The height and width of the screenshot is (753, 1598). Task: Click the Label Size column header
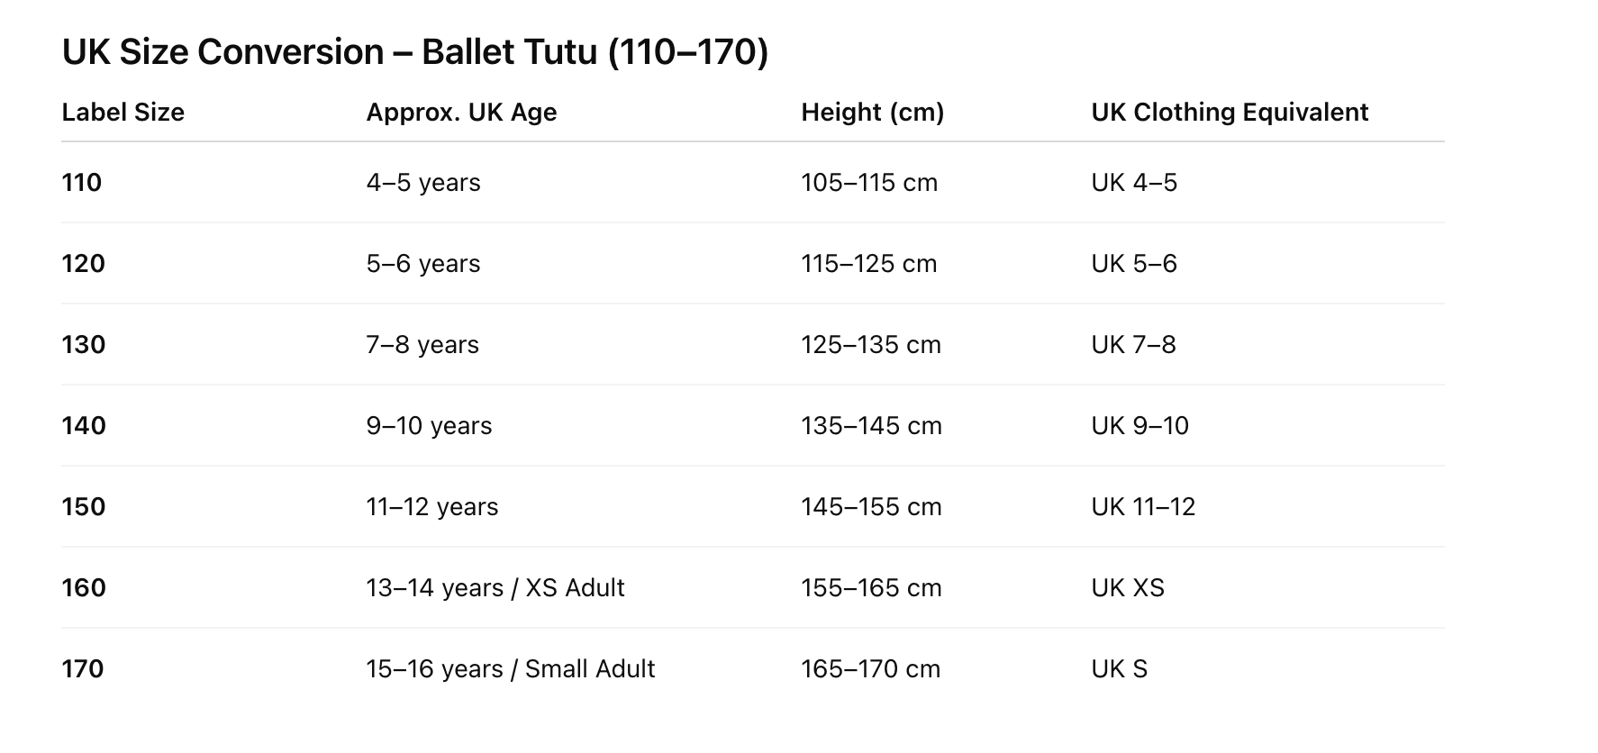pyautogui.click(x=123, y=113)
